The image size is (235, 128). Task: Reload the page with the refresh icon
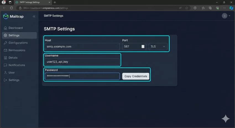click(x=11, y=8)
